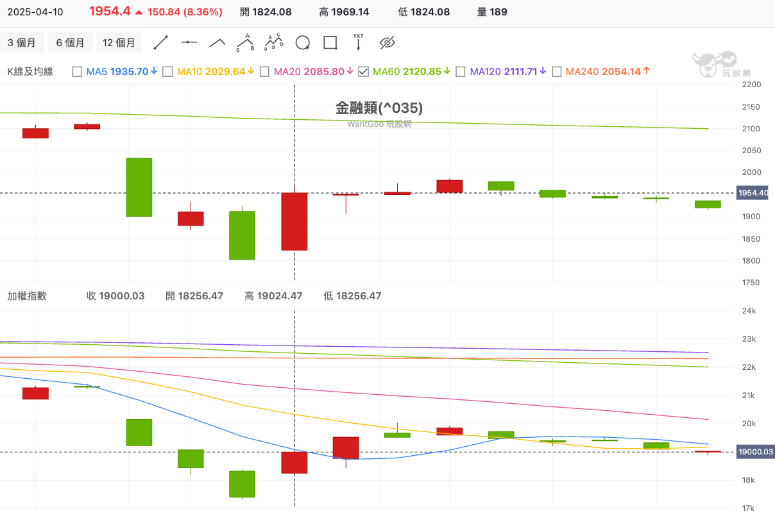Click the 收 19000.03 closing value
The width and height of the screenshot is (775, 516).
(x=115, y=296)
